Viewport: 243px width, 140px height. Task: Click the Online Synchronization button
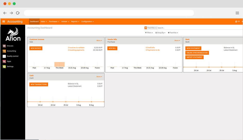click(x=197, y=53)
